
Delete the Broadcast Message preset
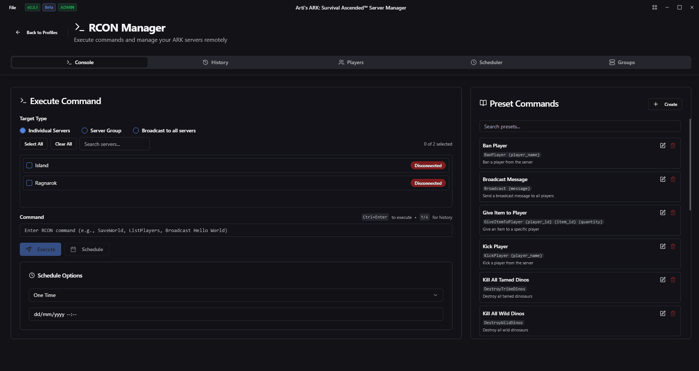point(673,179)
